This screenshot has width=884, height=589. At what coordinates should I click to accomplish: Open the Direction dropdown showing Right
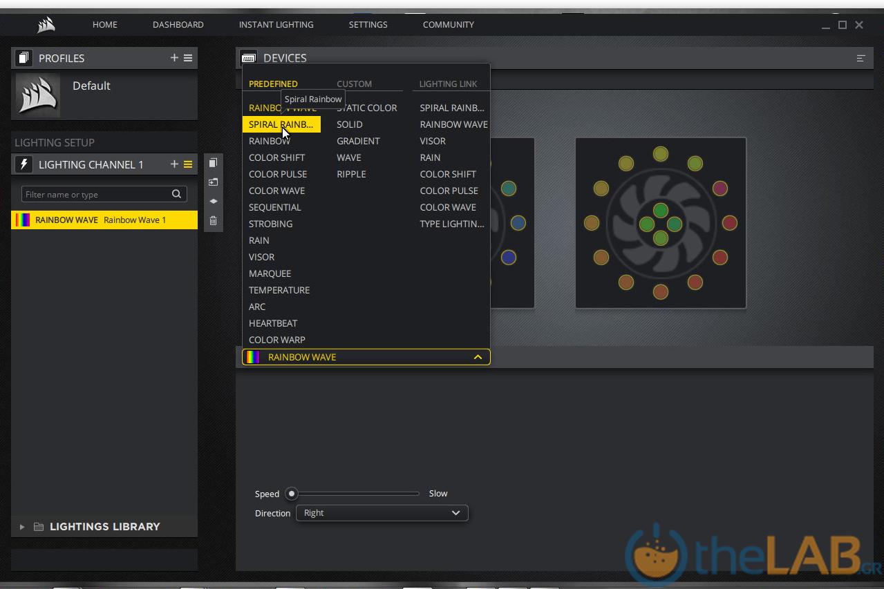(382, 513)
